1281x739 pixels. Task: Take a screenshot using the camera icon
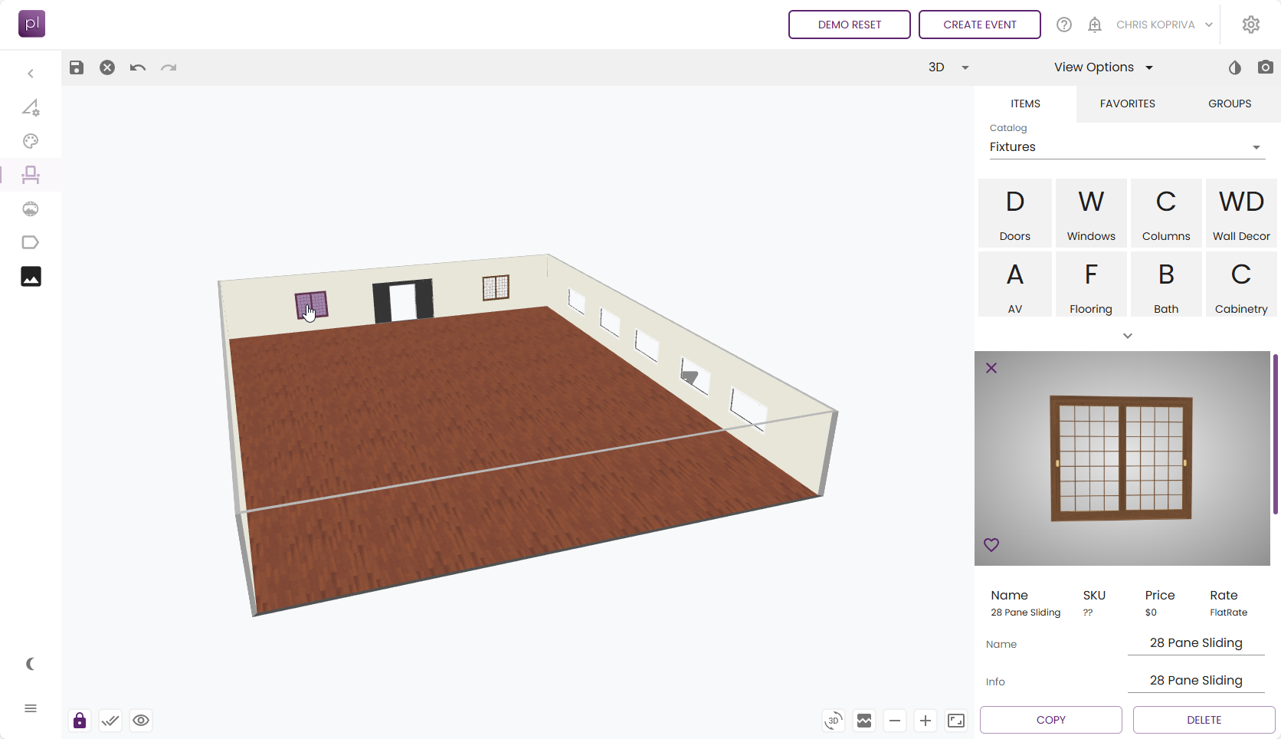tap(1266, 67)
